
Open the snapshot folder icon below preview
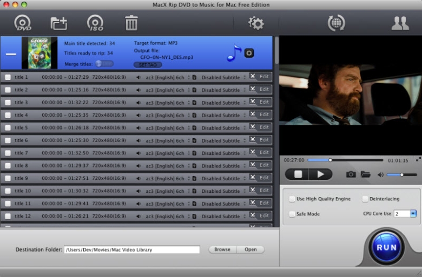point(365,174)
